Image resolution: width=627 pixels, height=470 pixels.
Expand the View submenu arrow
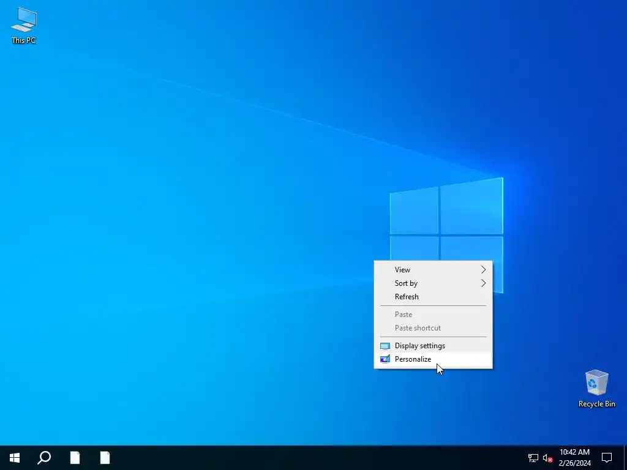(483, 270)
